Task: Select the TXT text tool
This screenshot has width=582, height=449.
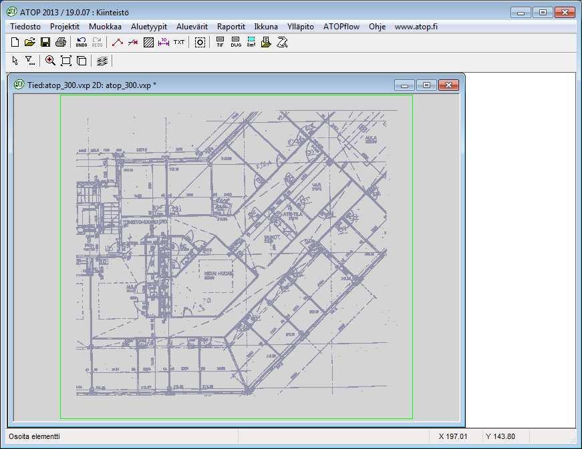Action: (x=179, y=42)
